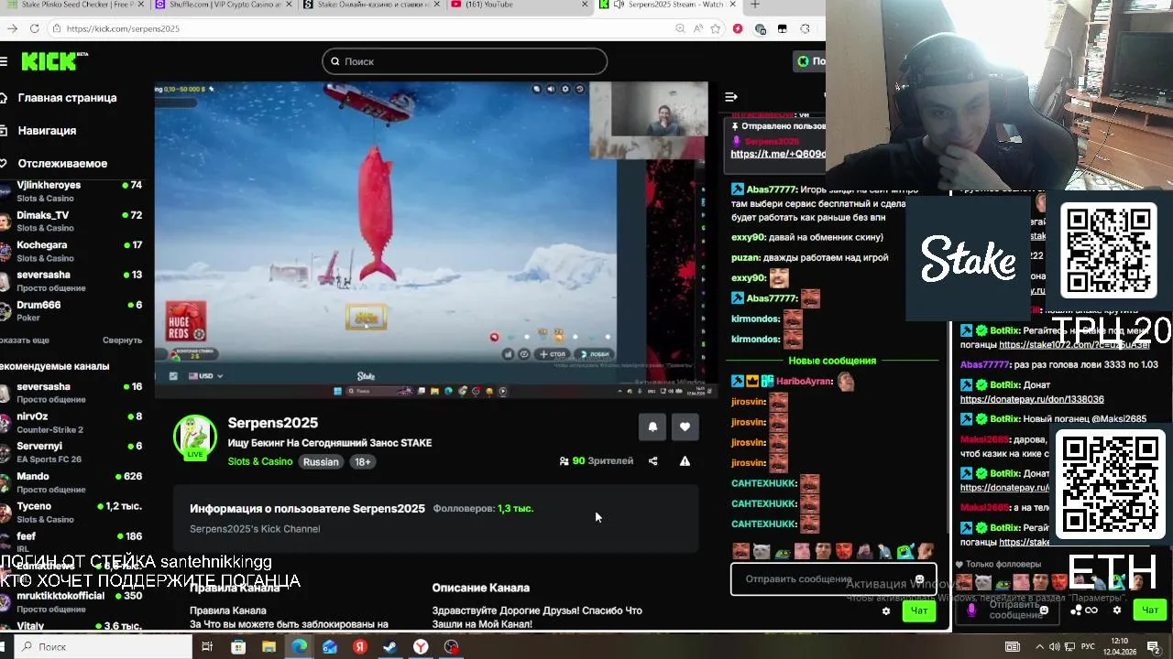Click the Отправить сообщение chat input
The image size is (1173, 659).
832,579
